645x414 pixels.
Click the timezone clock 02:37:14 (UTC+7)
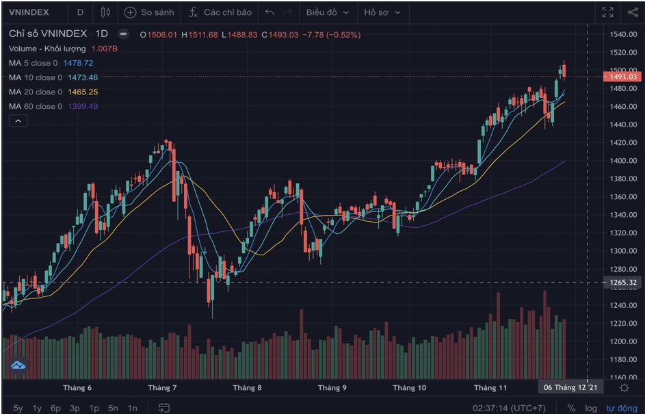(x=510, y=409)
